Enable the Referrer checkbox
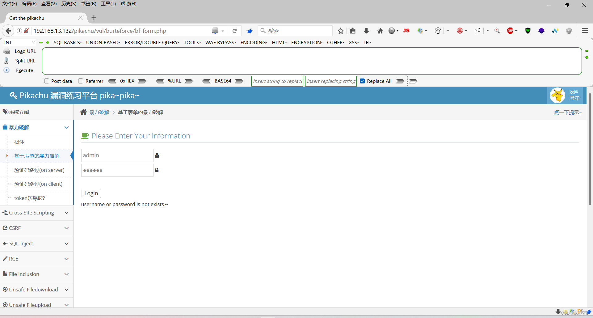Viewport: 593px width, 318px height. (81, 81)
